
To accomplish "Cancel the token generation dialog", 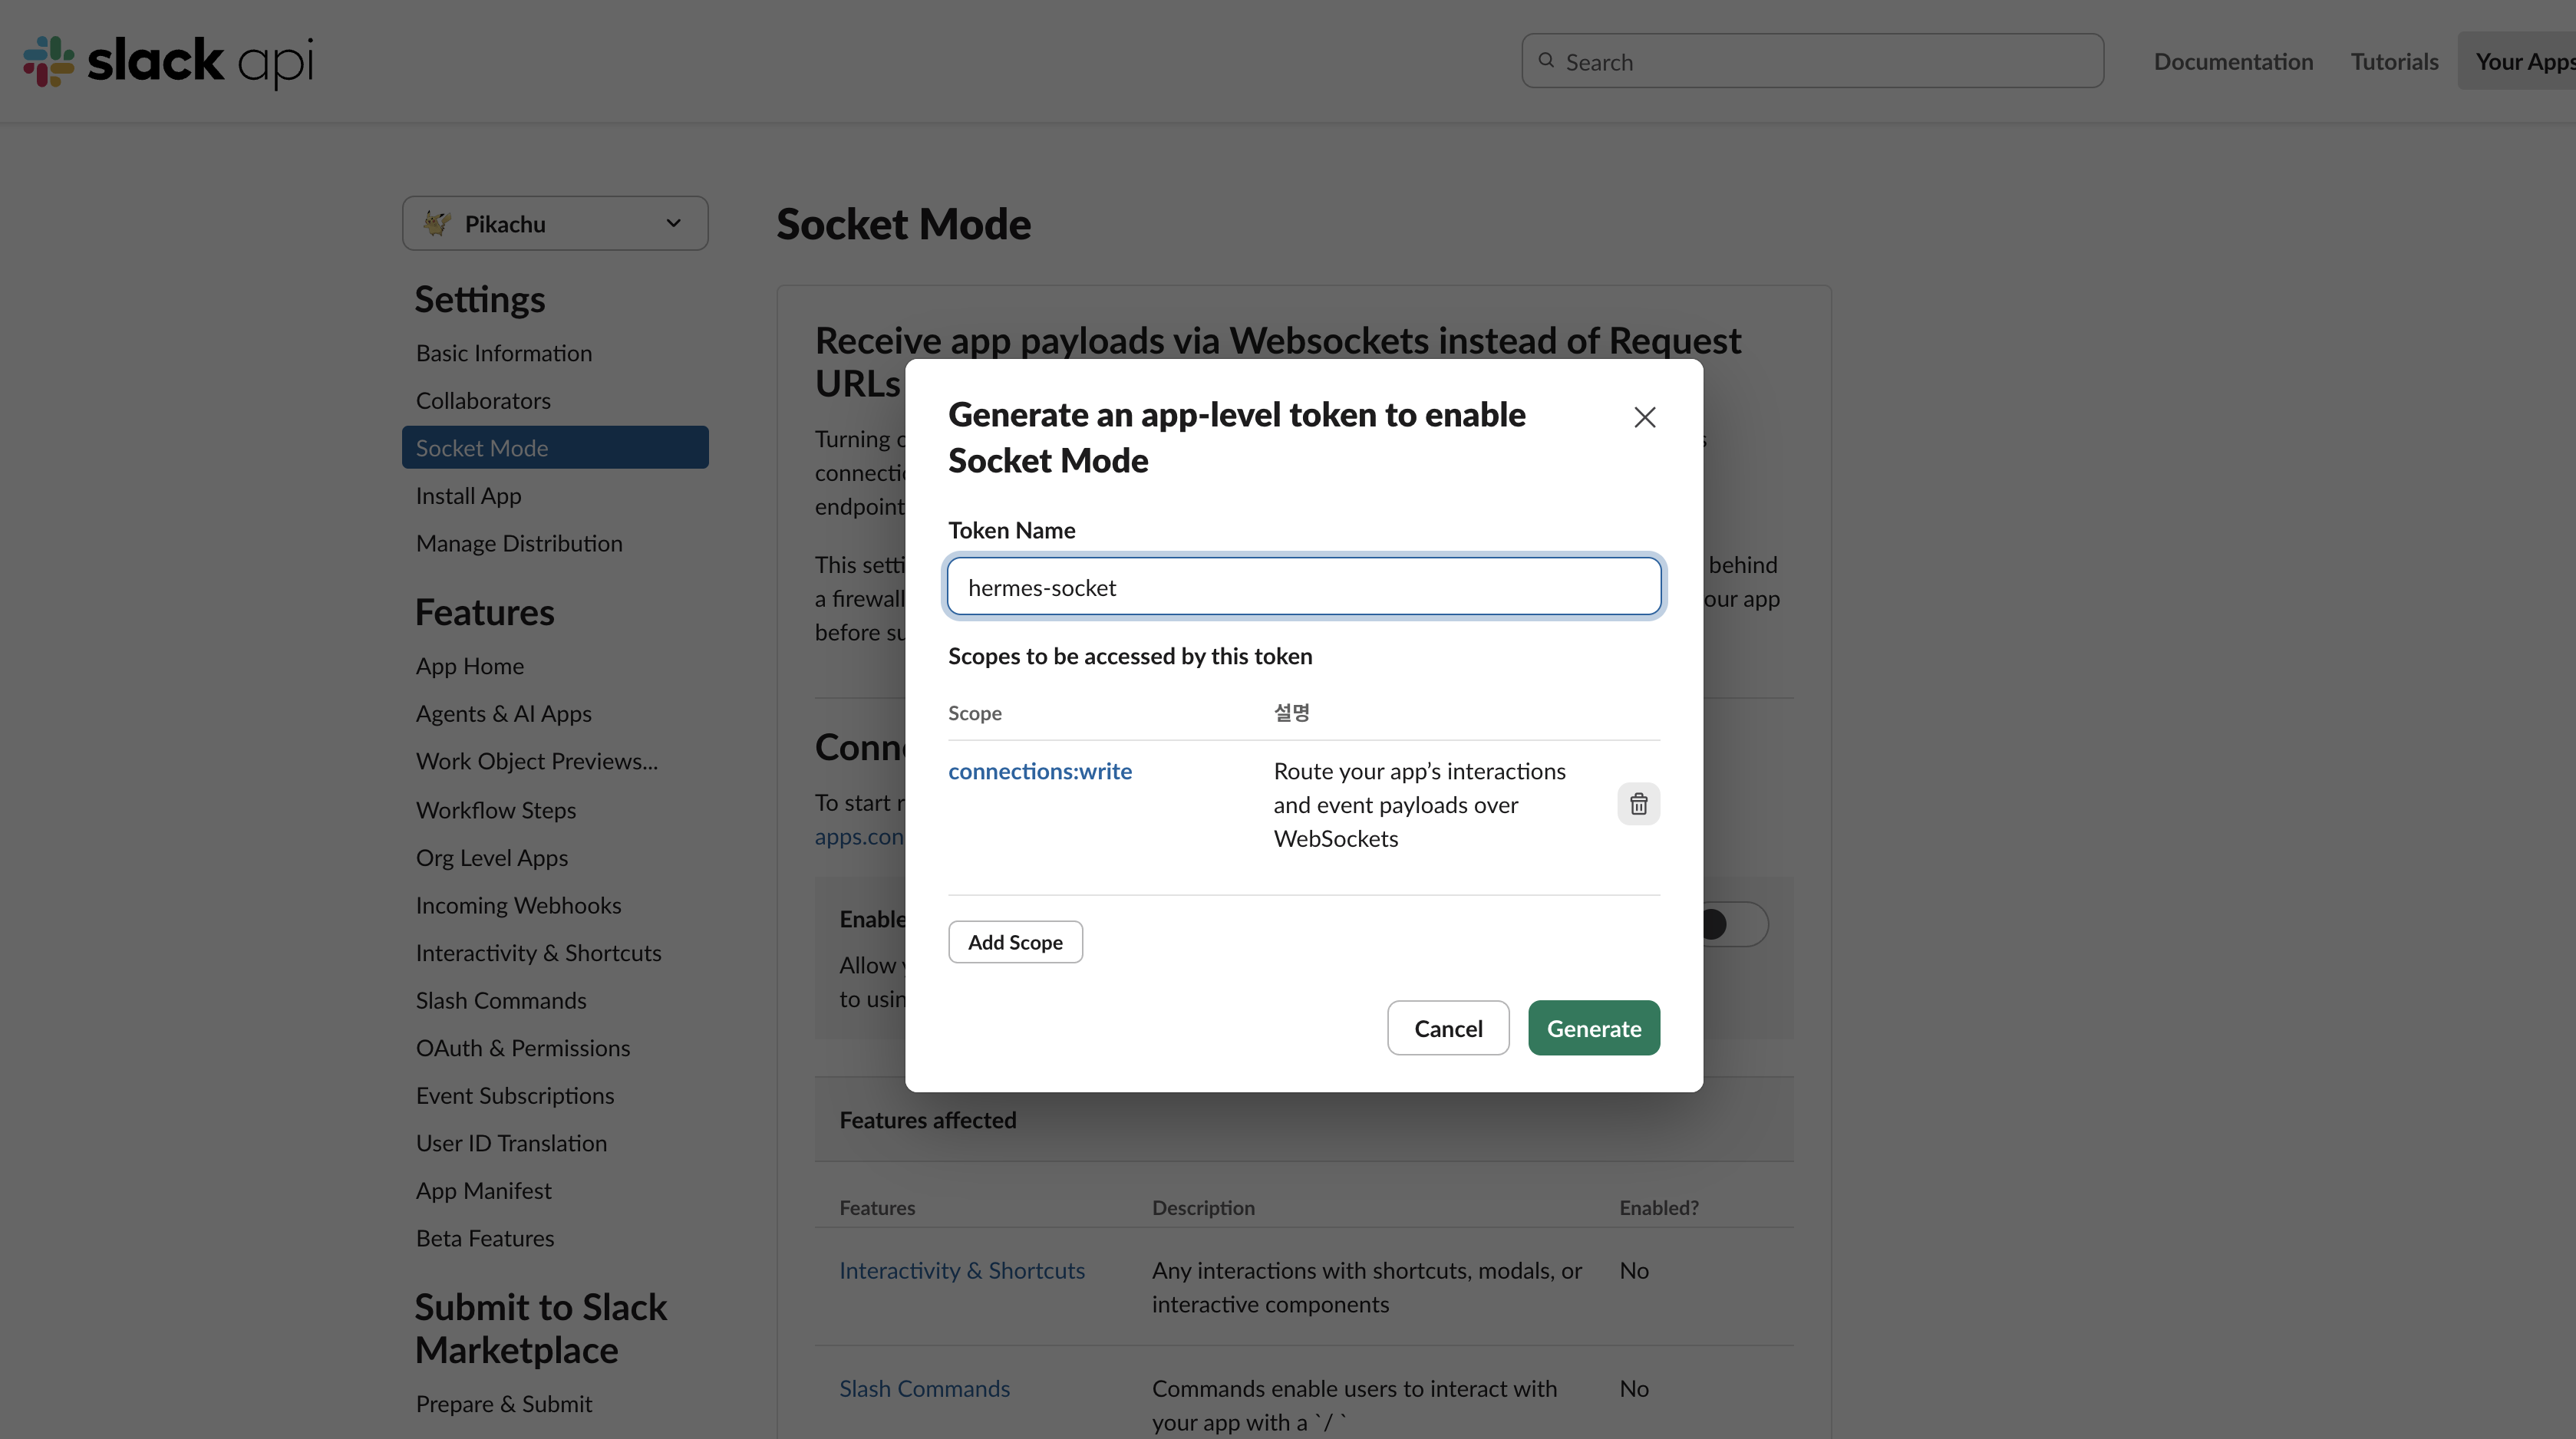I will pyautogui.click(x=1447, y=1029).
